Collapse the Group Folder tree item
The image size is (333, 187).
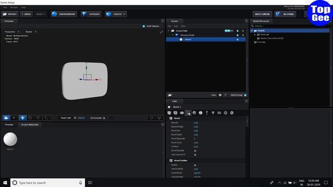pos(169,31)
